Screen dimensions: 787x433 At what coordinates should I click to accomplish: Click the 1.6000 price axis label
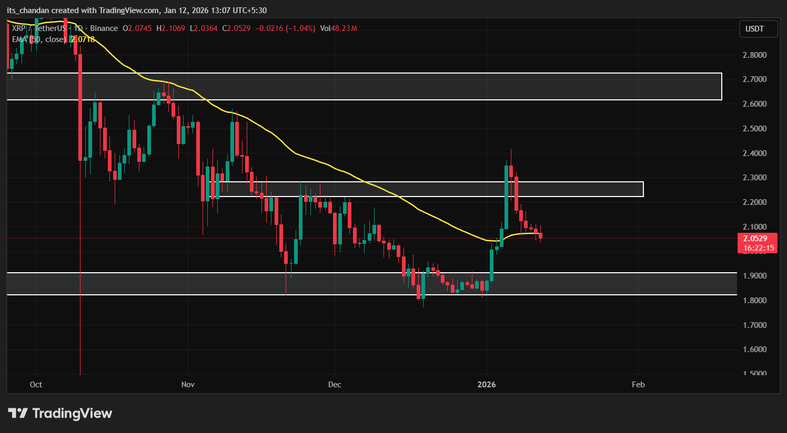[754, 349]
